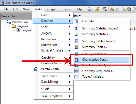Viewport: 136px width, 104px height.
Task: Select the Describe submenu item
Action: tap(53, 21)
